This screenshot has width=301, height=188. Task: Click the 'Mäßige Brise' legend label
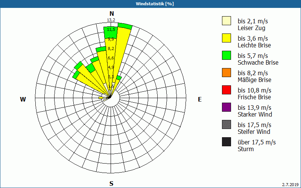click(x=255, y=80)
